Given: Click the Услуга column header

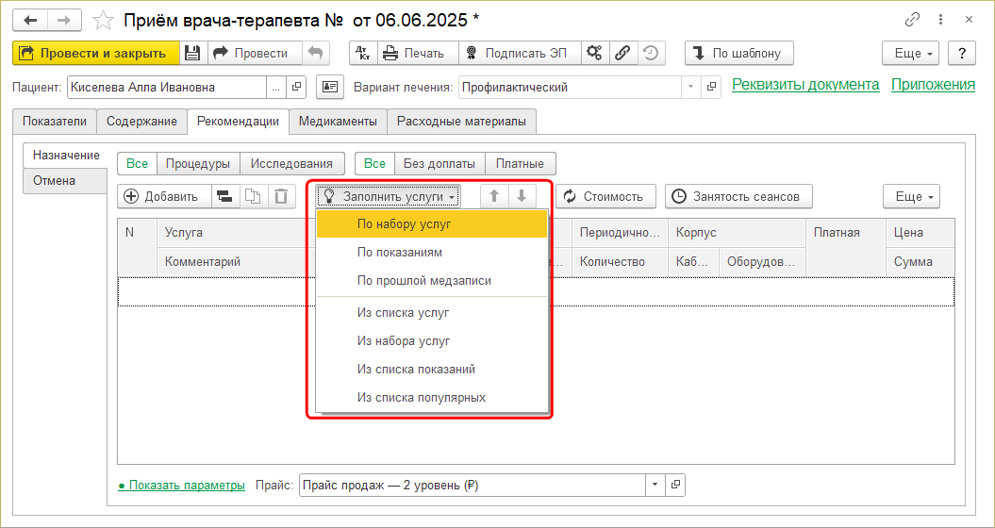Looking at the screenshot, I should tap(236, 233).
